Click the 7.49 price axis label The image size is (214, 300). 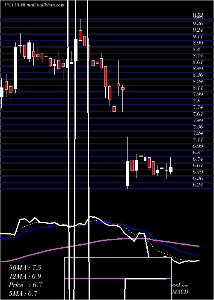click(198, 120)
